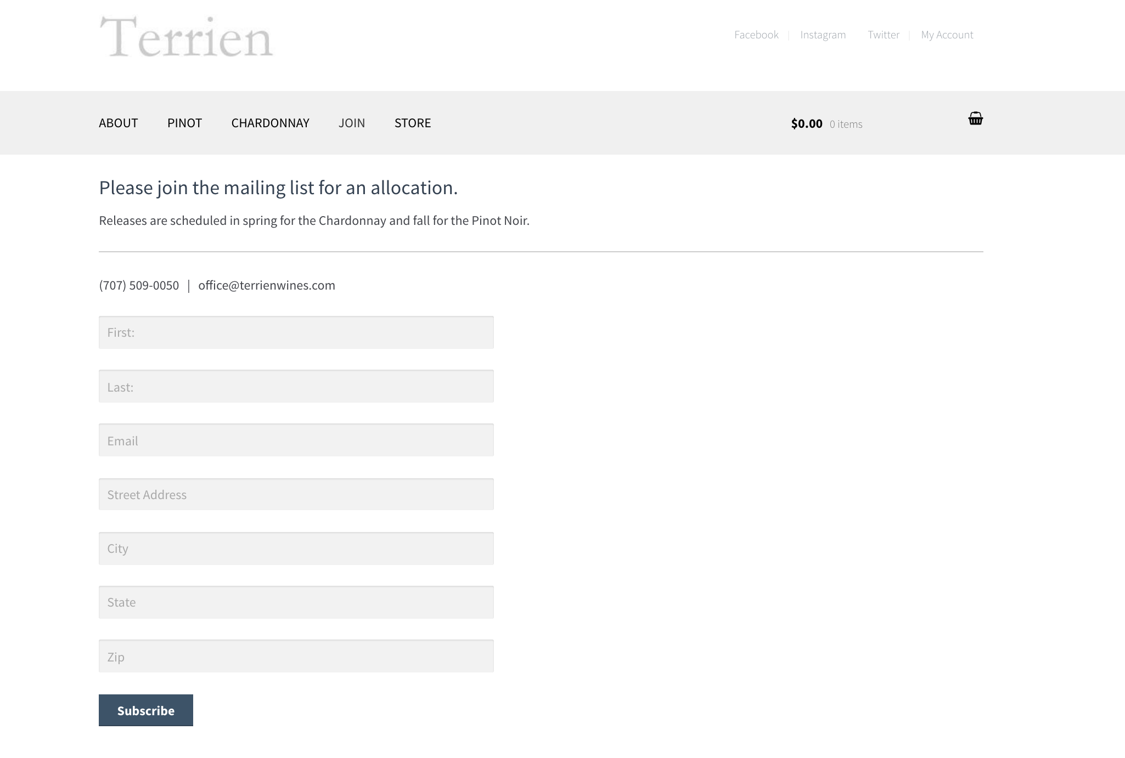This screenshot has height=758, width=1125.
Task: Click the $0.00 cart total
Action: tap(807, 123)
